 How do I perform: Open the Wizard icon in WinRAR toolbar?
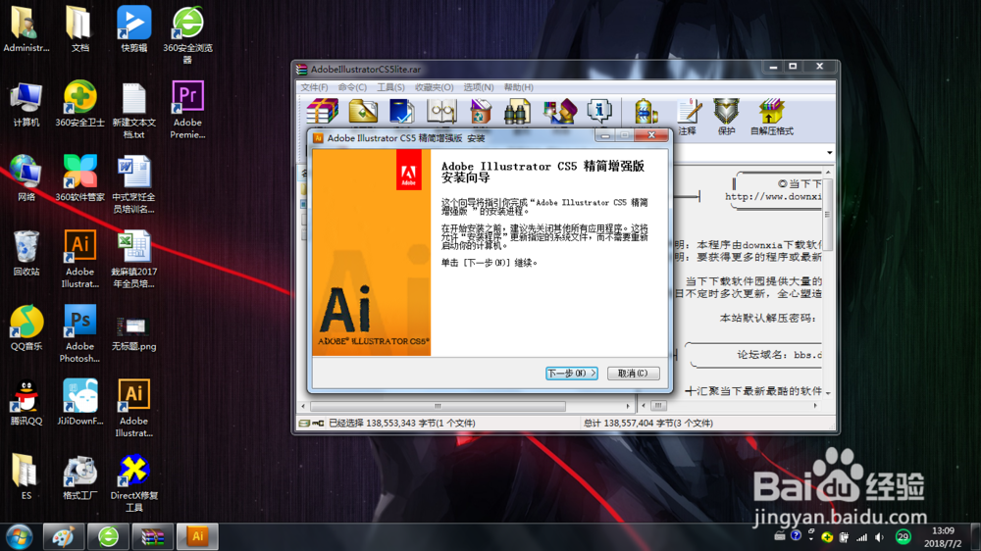tap(559, 112)
